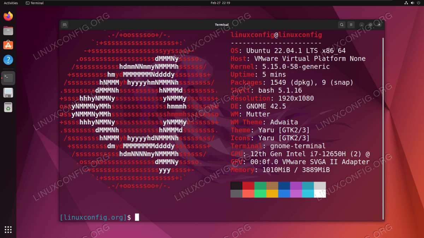Click the "Resolution: 1920x1080" line
This screenshot has height=238, width=424.
[x=272, y=98]
